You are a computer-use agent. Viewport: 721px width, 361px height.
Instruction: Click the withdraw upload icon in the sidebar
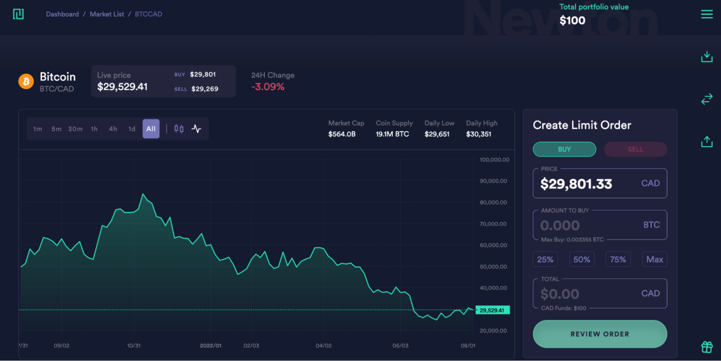tap(707, 141)
